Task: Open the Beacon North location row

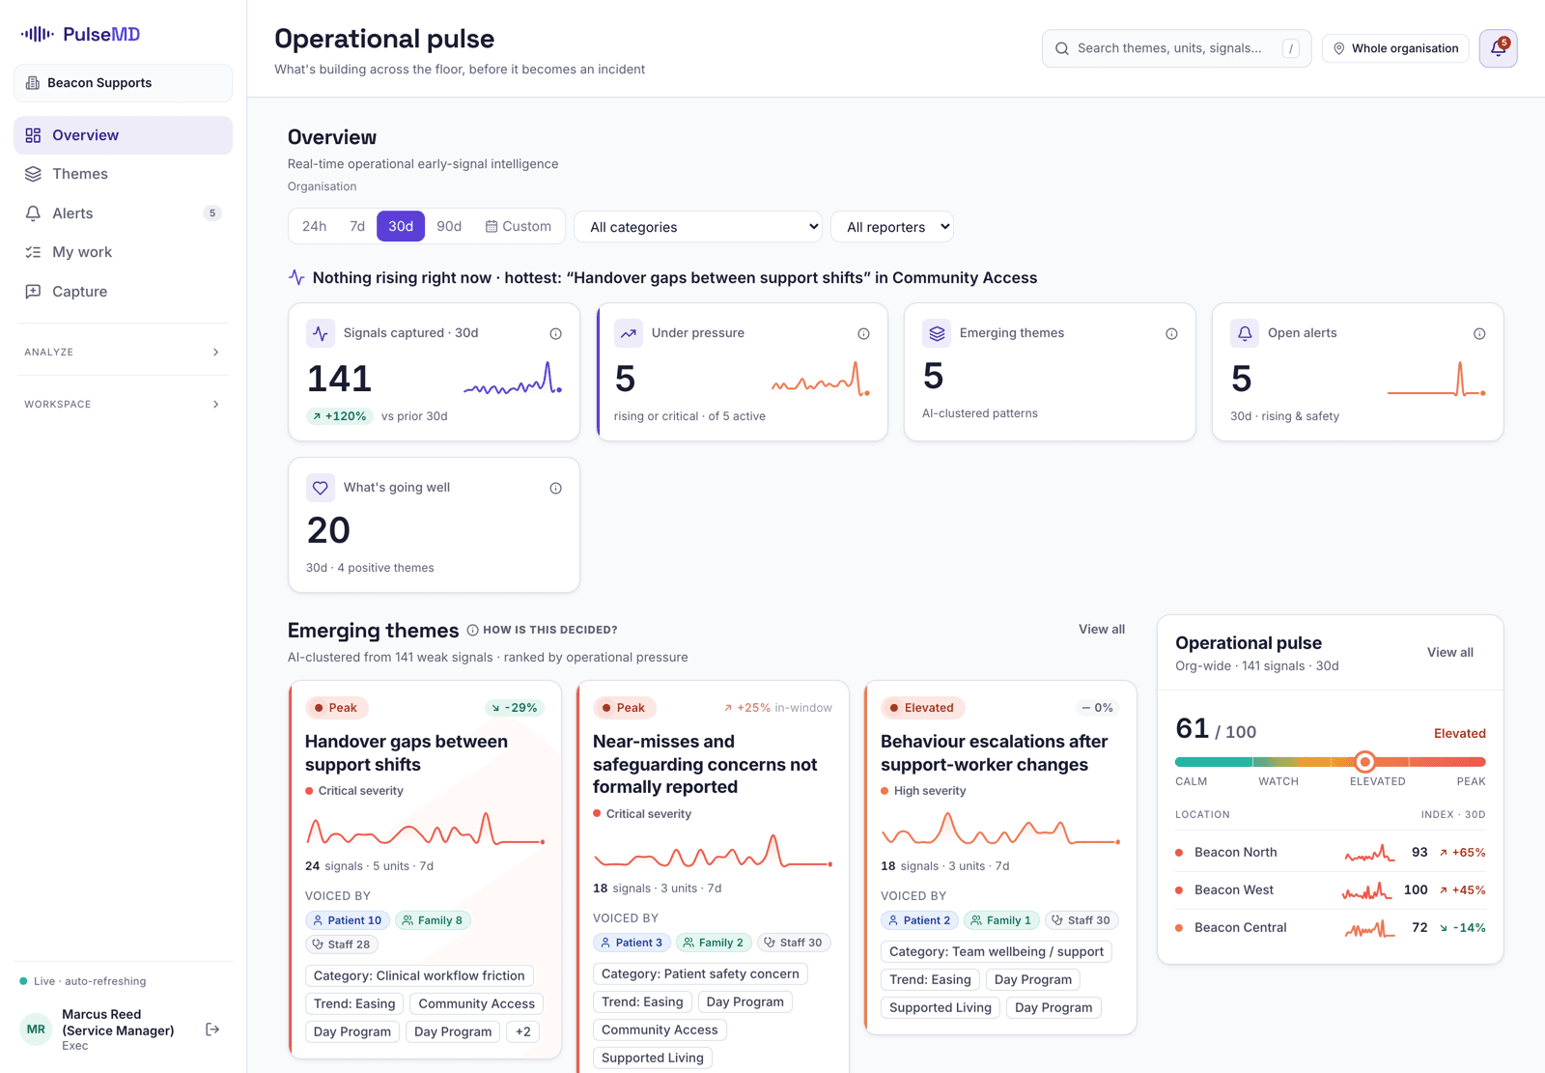Action: tap(1330, 853)
